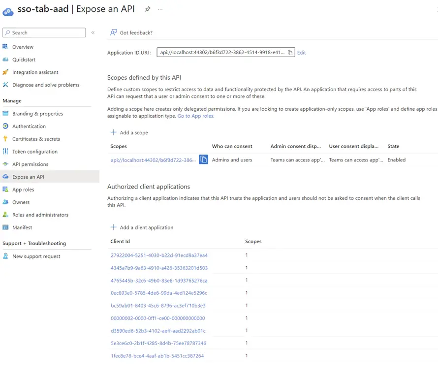The image size is (438, 381).
Task: Open the API permissions page
Action: pyautogui.click(x=30, y=164)
